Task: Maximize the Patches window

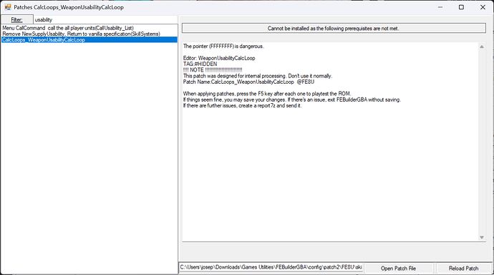Action: (461, 7)
